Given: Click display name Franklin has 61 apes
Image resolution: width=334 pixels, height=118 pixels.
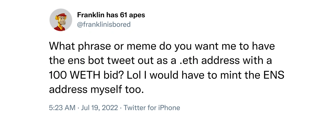Looking at the screenshot, I should (111, 15).
